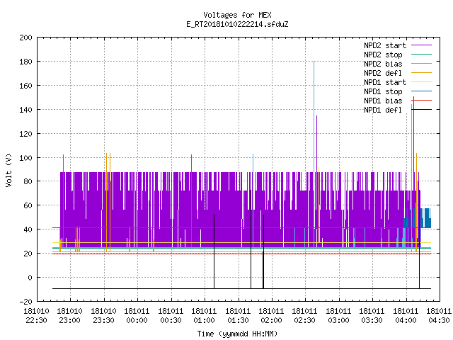Click the x-axis tick 181011 01:30
Screen dimensions: 453x340
pos(238,316)
